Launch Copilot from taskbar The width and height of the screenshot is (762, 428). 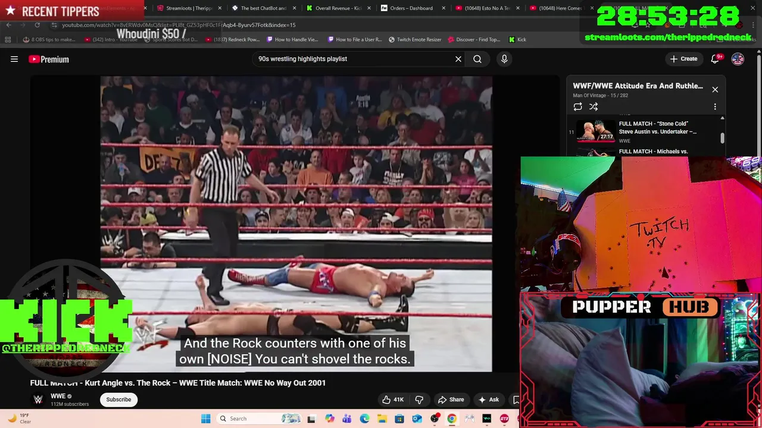(330, 418)
